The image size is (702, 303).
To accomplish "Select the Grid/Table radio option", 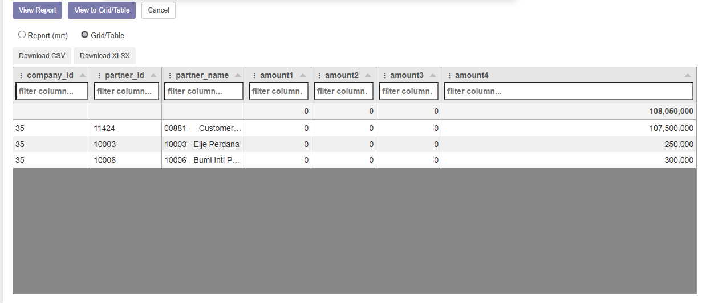I will [x=85, y=35].
